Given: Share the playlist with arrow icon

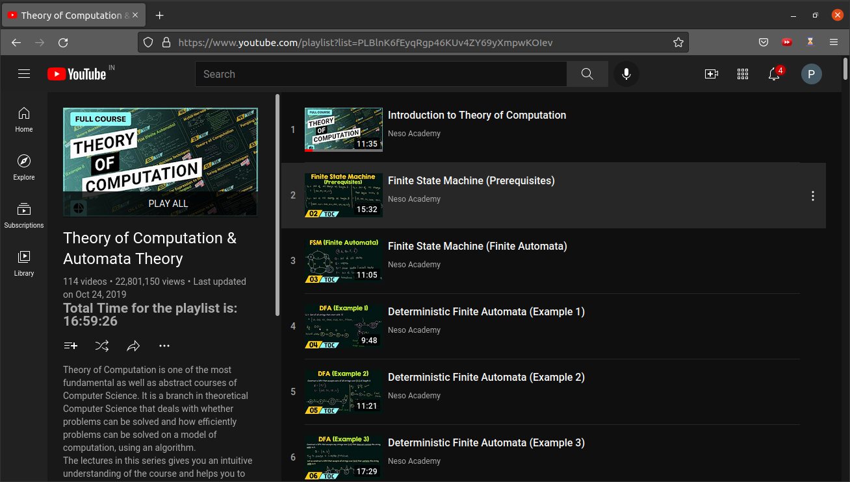Looking at the screenshot, I should tap(133, 346).
